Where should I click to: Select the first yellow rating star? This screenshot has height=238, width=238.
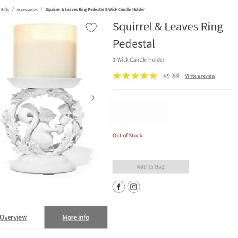117,76
